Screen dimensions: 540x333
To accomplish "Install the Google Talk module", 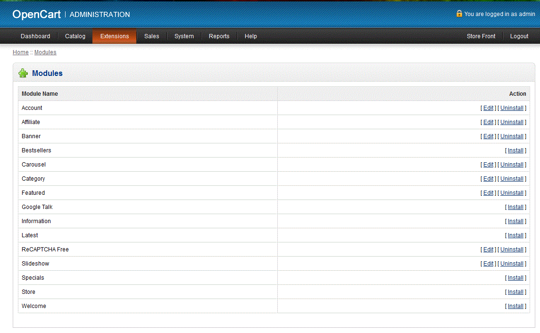I will pyautogui.click(x=515, y=207).
